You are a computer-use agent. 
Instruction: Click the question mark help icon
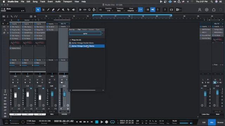pyautogui.click(x=165, y=10)
